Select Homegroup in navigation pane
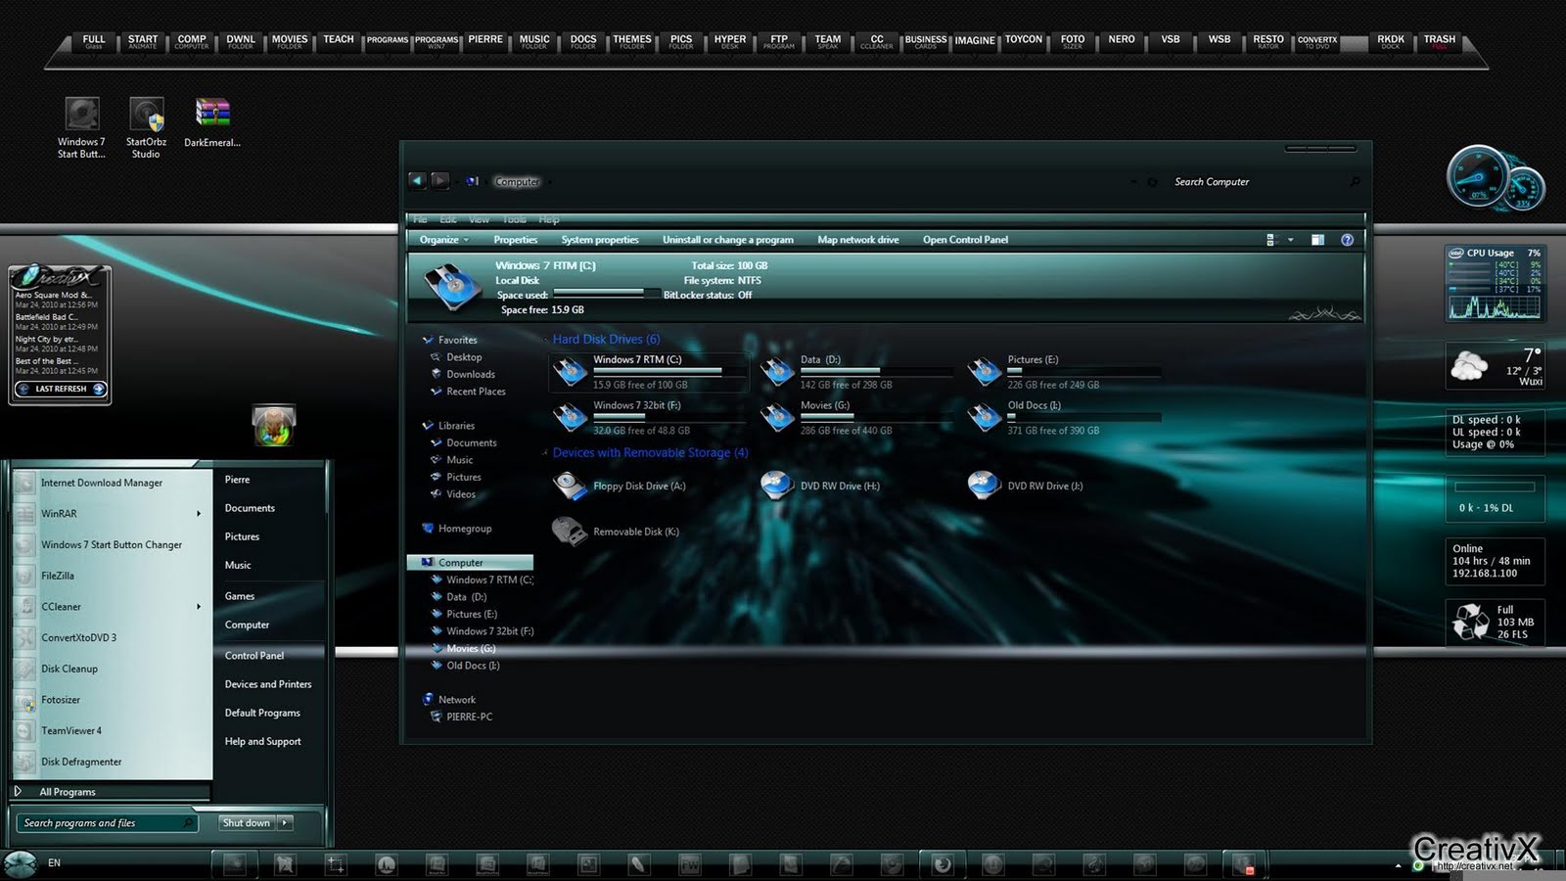The height and width of the screenshot is (881, 1566). (x=465, y=529)
